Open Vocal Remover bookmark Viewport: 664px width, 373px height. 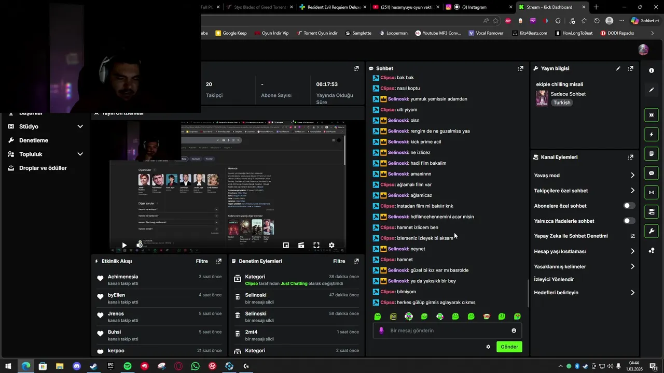coord(486,33)
